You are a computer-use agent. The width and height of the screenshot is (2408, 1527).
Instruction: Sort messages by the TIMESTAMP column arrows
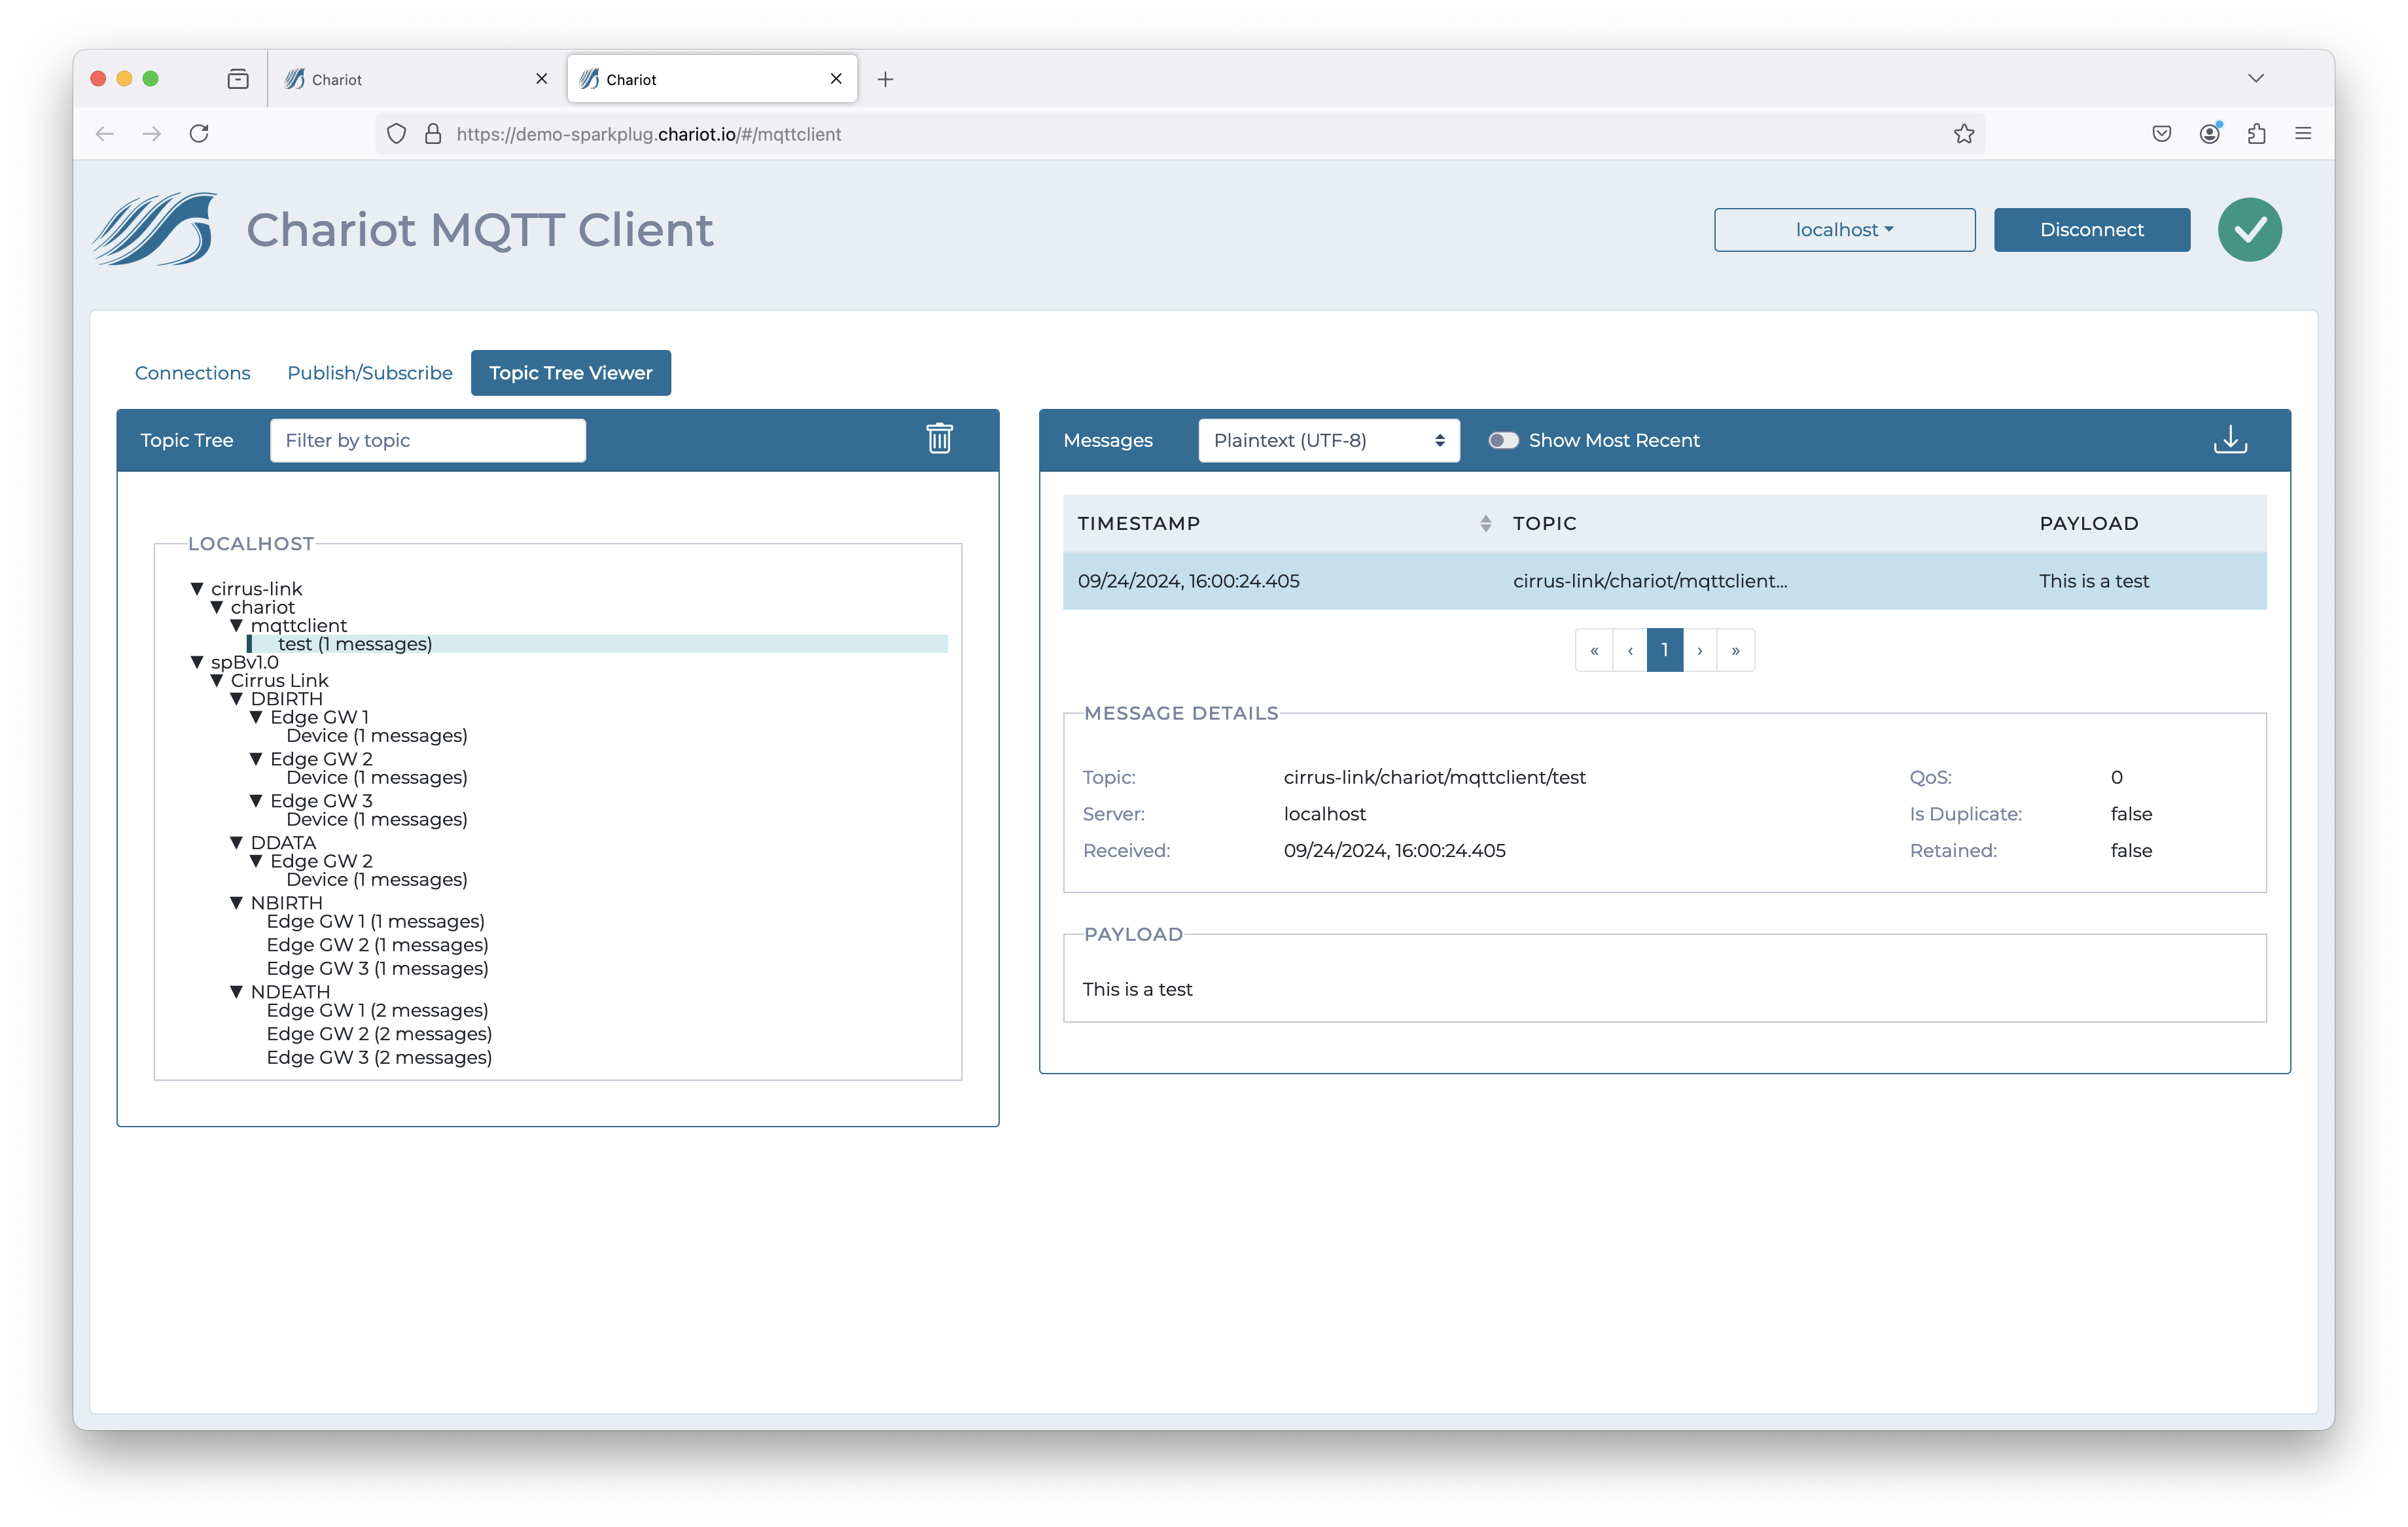[1485, 523]
